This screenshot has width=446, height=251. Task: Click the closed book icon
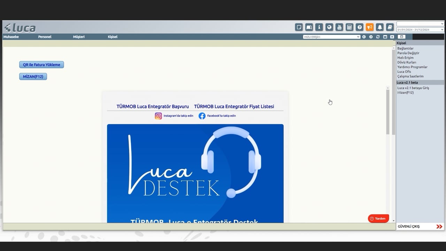[390, 27]
